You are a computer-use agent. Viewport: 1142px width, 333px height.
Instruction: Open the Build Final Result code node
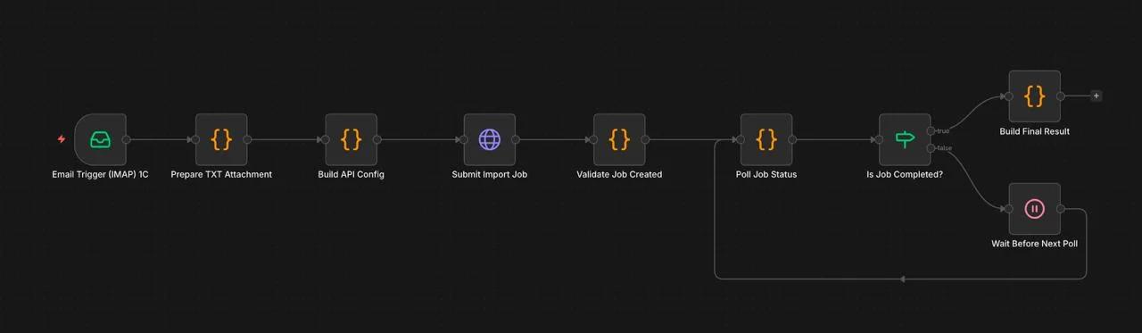[x=1035, y=96]
